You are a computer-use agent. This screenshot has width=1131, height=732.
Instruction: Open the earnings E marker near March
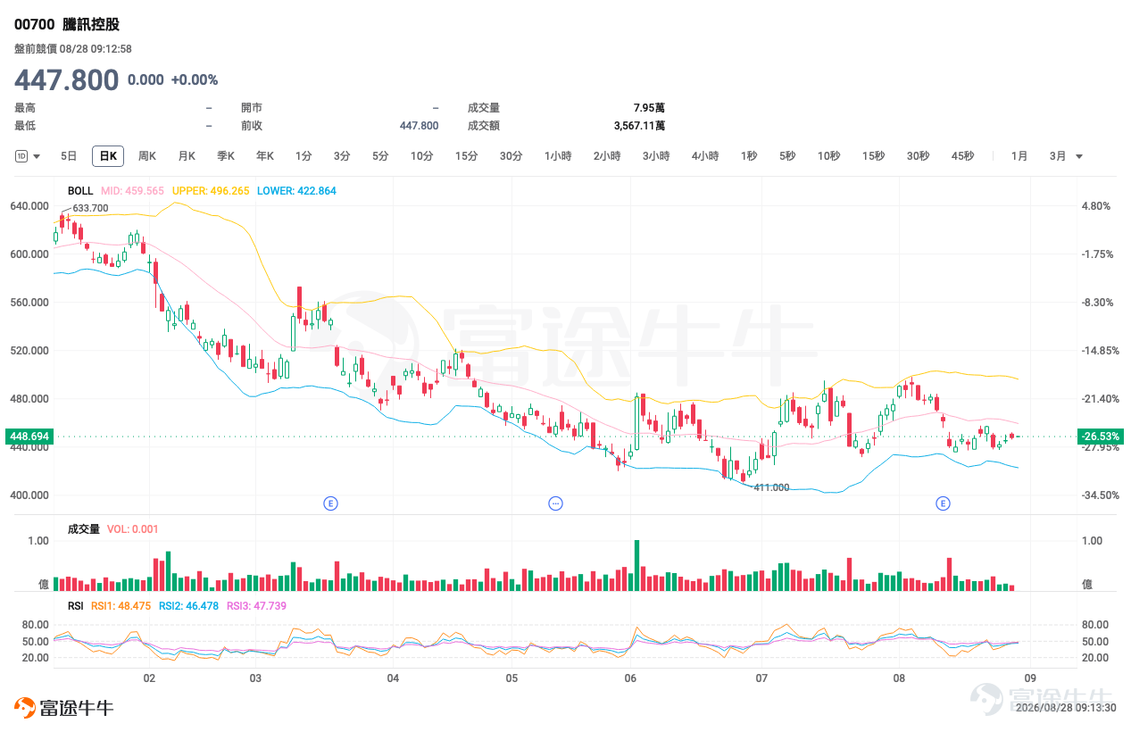point(330,503)
